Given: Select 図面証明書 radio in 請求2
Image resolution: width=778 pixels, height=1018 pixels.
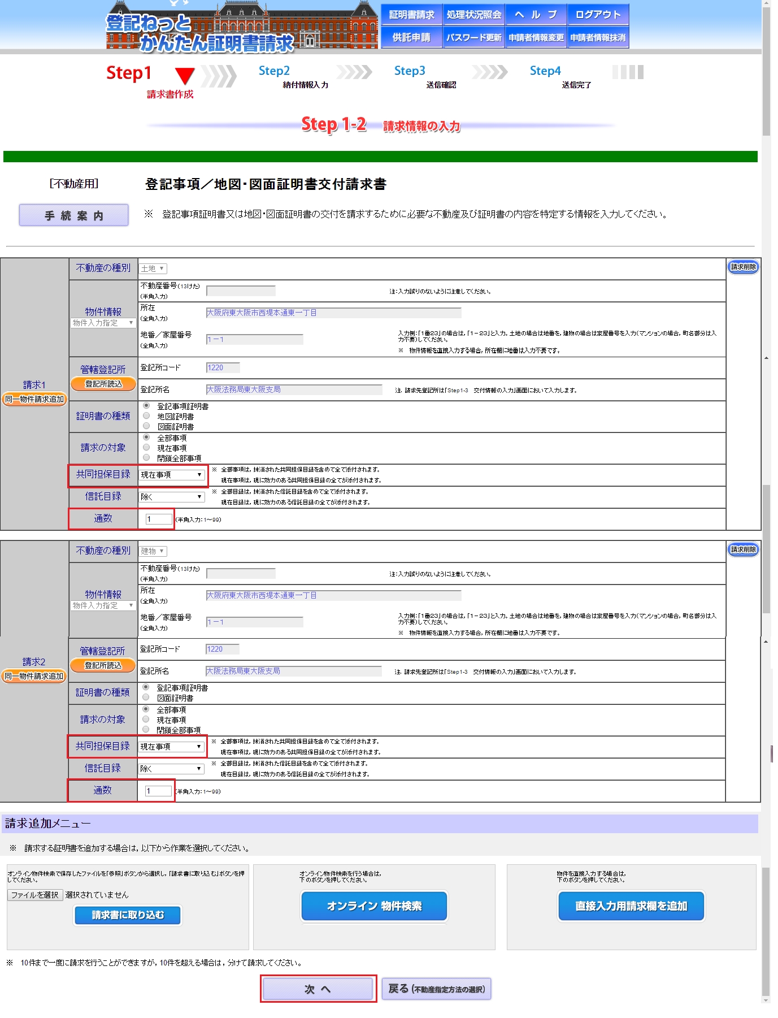Looking at the screenshot, I should point(146,698).
